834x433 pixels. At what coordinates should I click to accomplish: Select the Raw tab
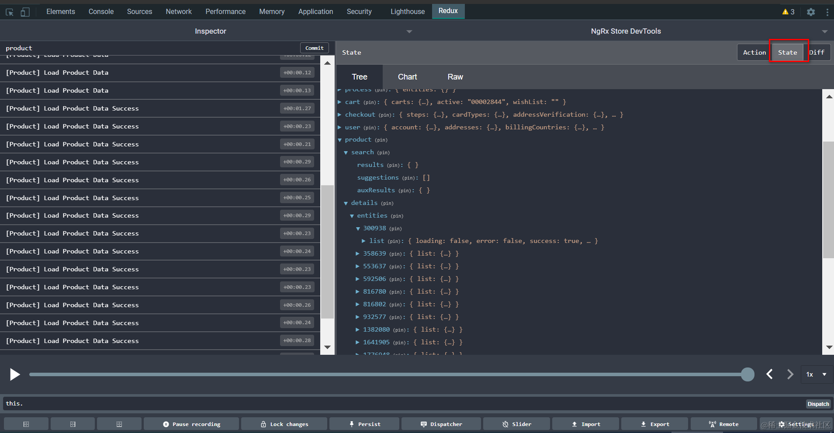tap(455, 77)
